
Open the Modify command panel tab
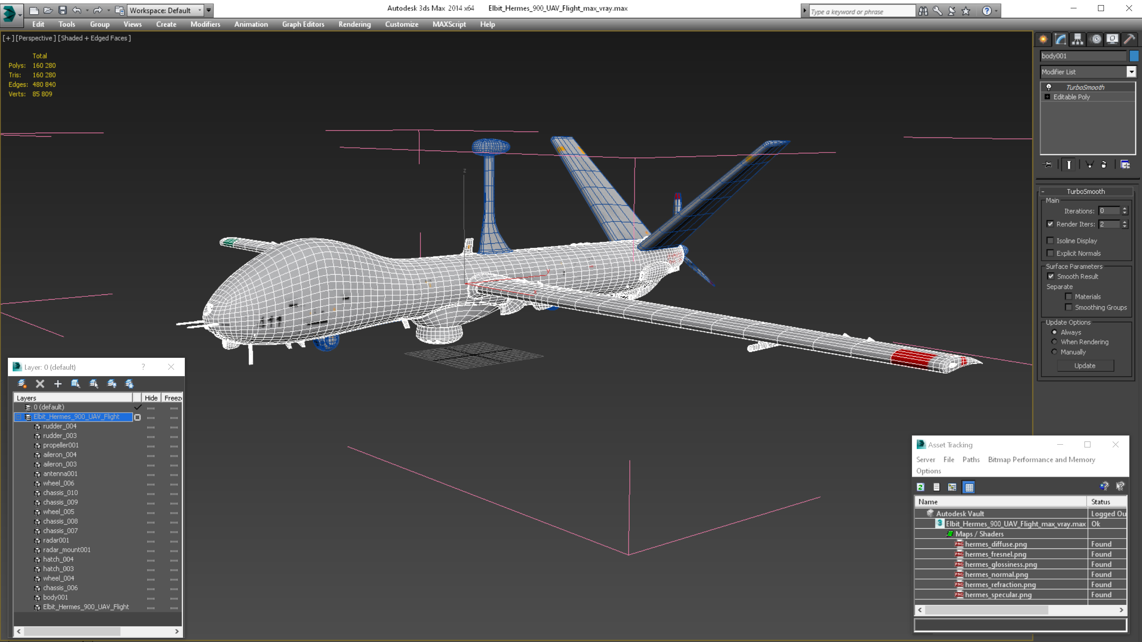coord(1060,39)
